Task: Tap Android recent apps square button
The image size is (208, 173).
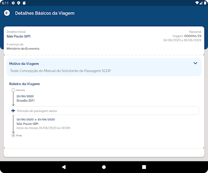Action: (x=144, y=167)
